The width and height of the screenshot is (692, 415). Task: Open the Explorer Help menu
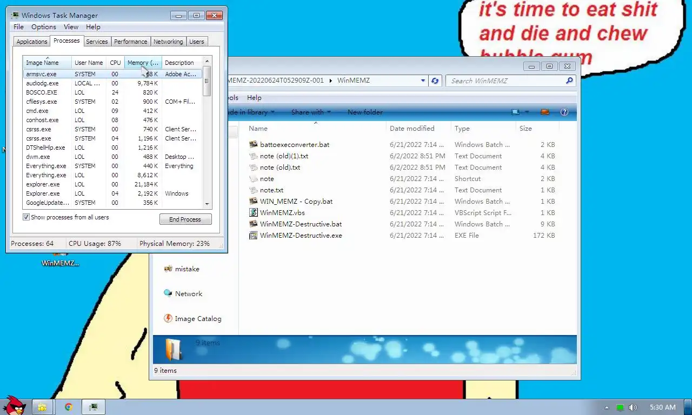click(x=254, y=98)
